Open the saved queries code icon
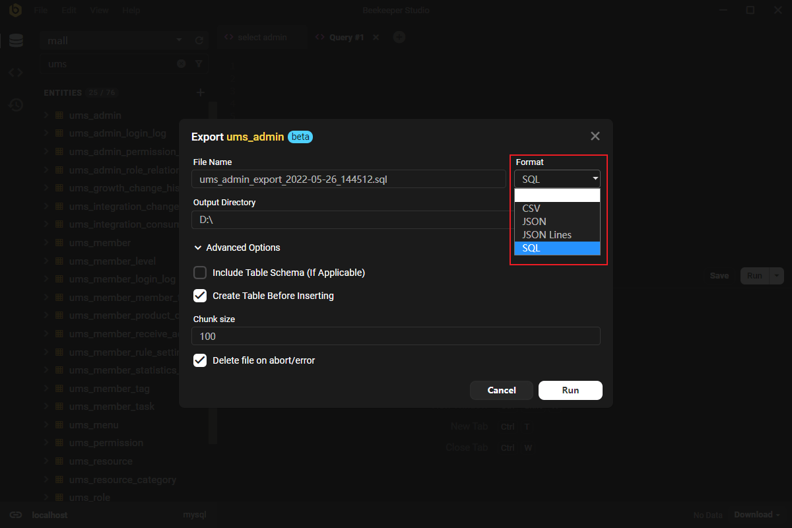Image resolution: width=792 pixels, height=528 pixels. coord(16,73)
